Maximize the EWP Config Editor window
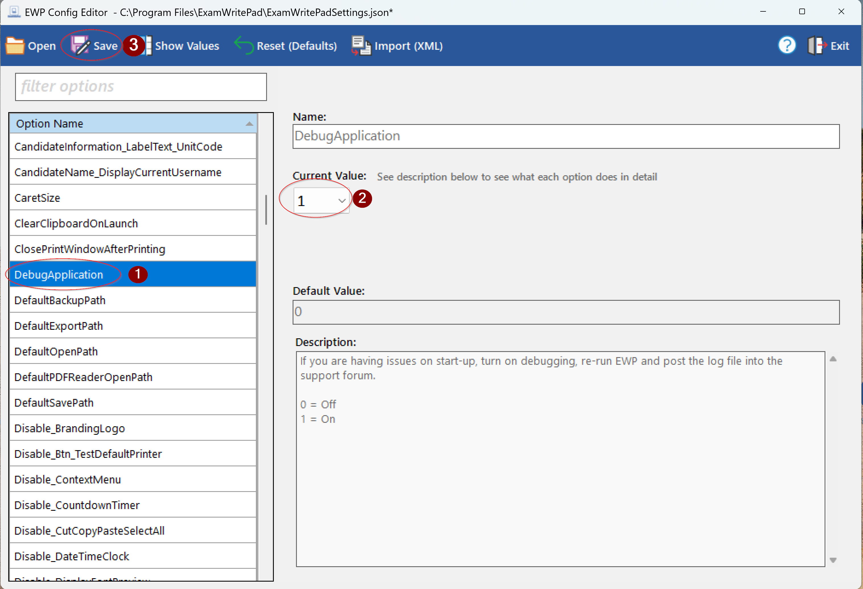Image resolution: width=863 pixels, height=589 pixels. (x=802, y=12)
